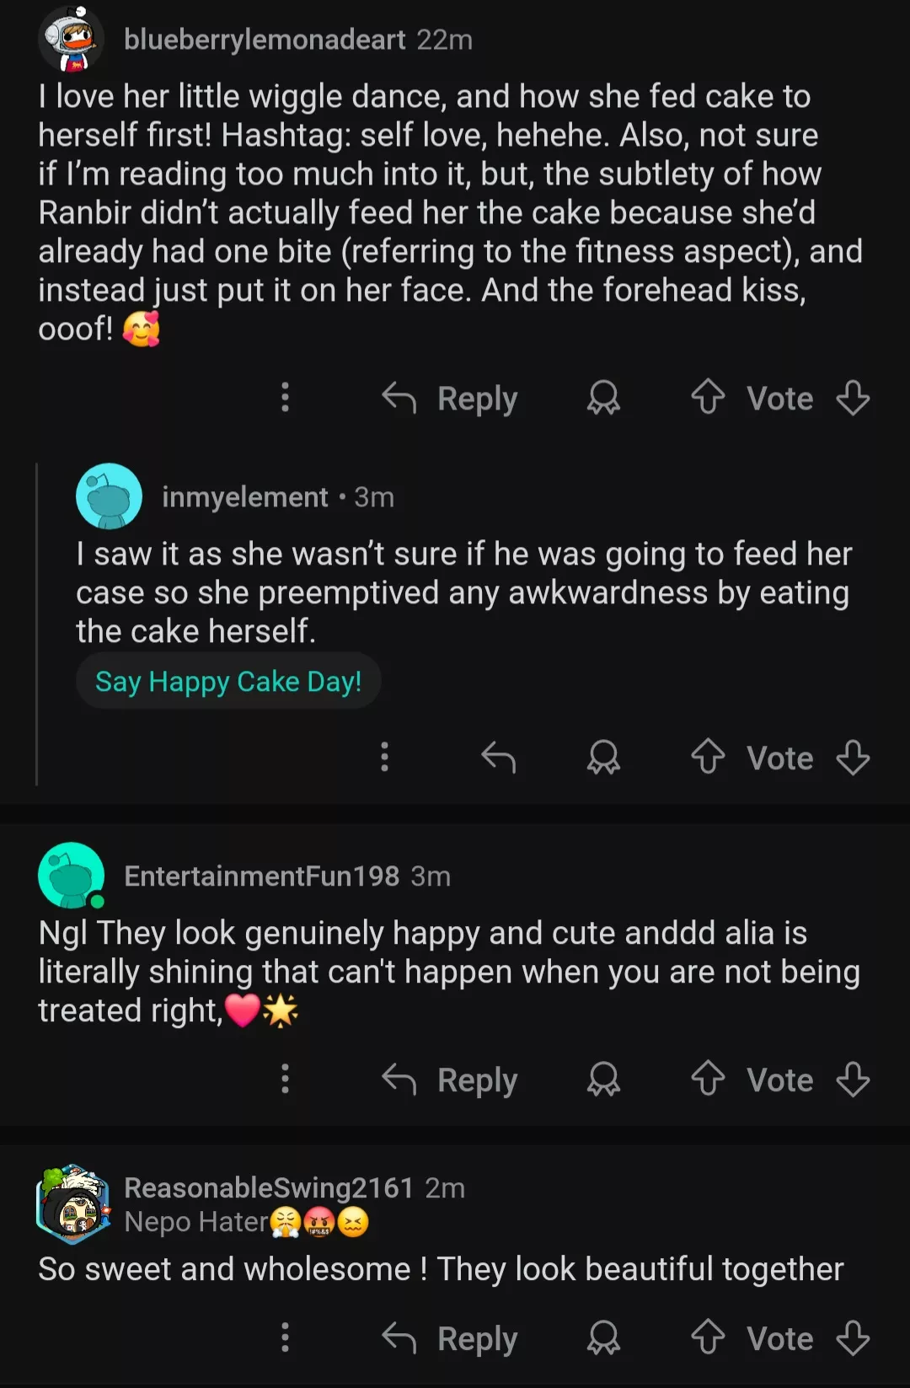Screen dimensions: 910x1388
Task: Downvote inmyelement's reply
Action: [853, 758]
